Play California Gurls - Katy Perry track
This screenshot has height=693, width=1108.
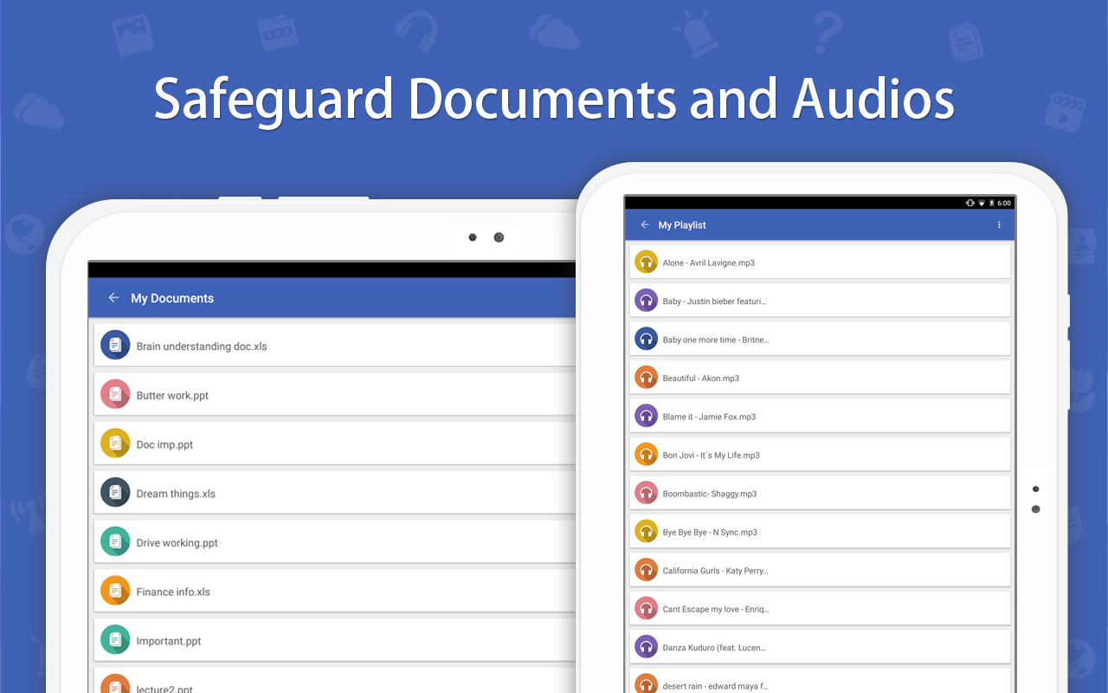(x=820, y=571)
